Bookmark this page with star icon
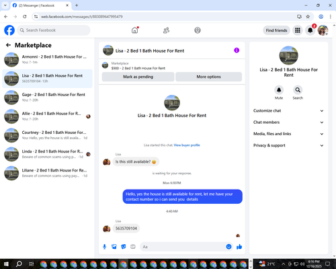Viewport: 336px width, 269px height. pyautogui.click(x=308, y=17)
